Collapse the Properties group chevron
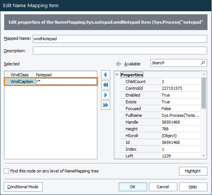Screen dimensions: 212x195 [x=117, y=75]
